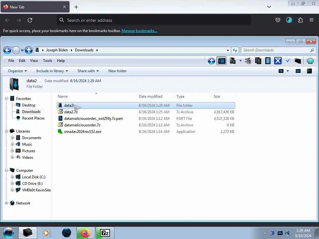Viewport: 319px width, 239px height.
Task: Click the scissors Cut icon in toolbar
Action: pyautogui.click(x=248, y=61)
